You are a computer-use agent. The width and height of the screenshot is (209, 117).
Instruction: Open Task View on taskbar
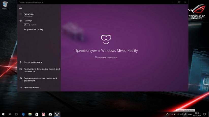(16, 114)
